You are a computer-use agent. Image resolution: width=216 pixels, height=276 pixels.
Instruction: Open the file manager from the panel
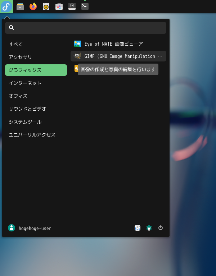point(20,6)
